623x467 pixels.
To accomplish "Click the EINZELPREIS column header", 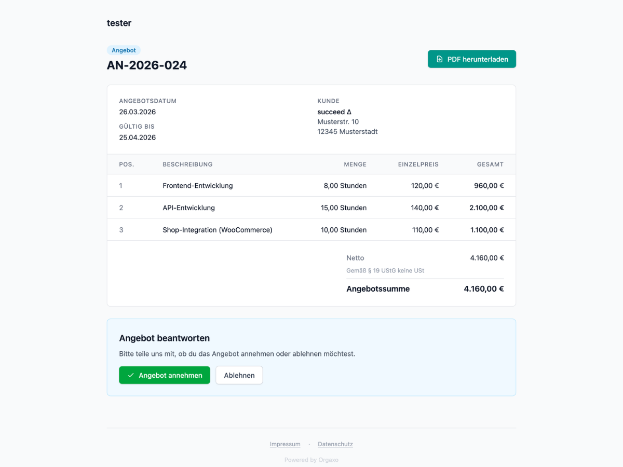I will 418,164.
